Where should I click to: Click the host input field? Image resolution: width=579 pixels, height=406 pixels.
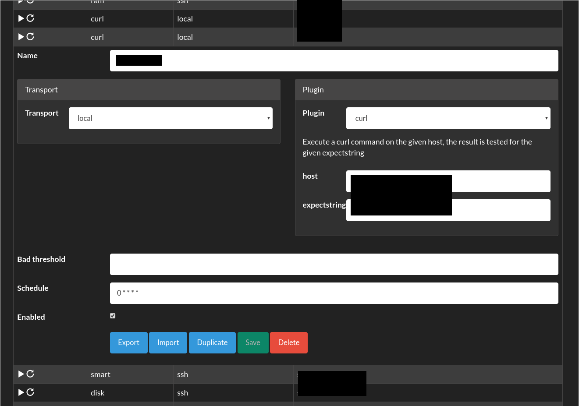tap(500, 181)
